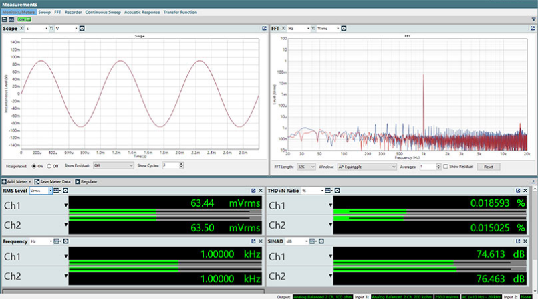
Task: Open the RMS Level units dropdown
Action: tap(41, 191)
